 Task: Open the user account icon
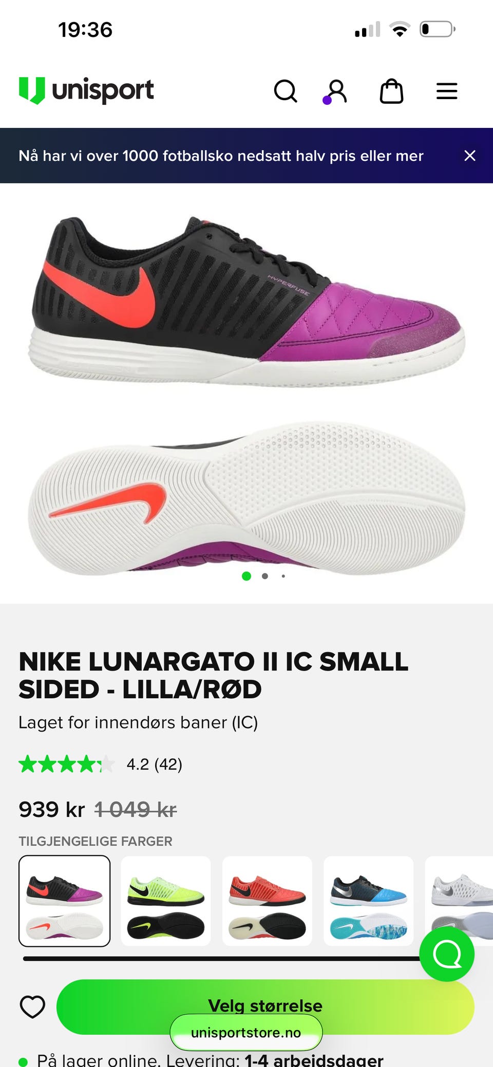tap(336, 91)
